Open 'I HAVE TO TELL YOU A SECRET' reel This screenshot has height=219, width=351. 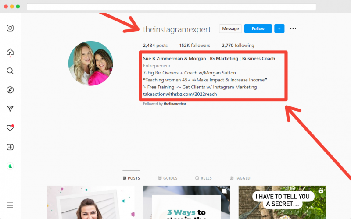click(x=282, y=202)
